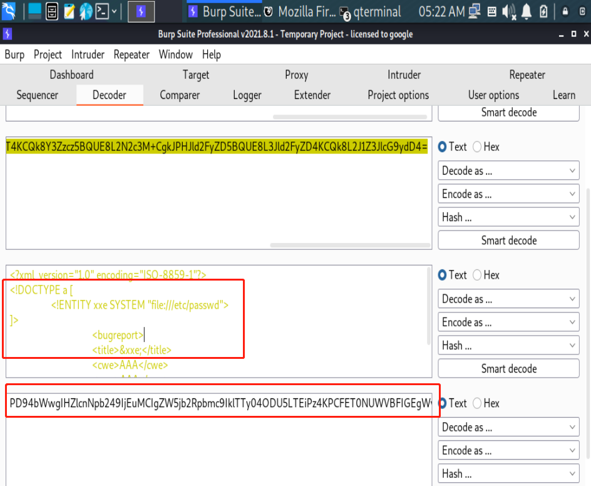This screenshot has height=486, width=591.
Task: Click Smart decode for highlighted base64 panel
Action: (x=508, y=240)
